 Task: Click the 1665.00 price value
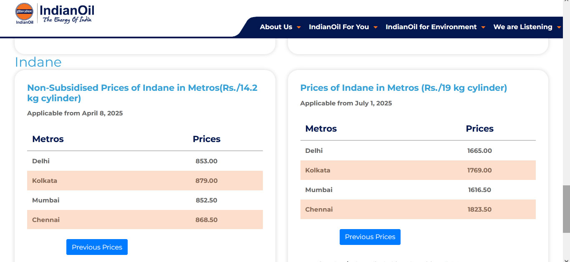pos(479,151)
